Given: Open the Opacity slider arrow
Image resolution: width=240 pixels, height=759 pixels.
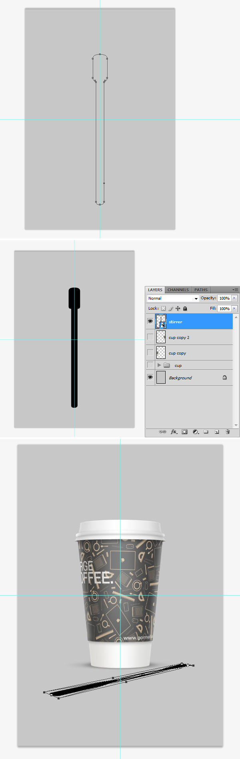Looking at the screenshot, I should (x=234, y=298).
